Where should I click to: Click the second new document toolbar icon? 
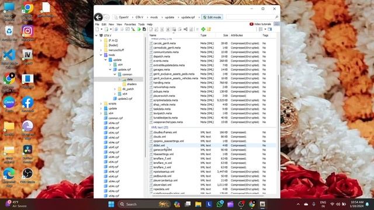tap(106, 29)
